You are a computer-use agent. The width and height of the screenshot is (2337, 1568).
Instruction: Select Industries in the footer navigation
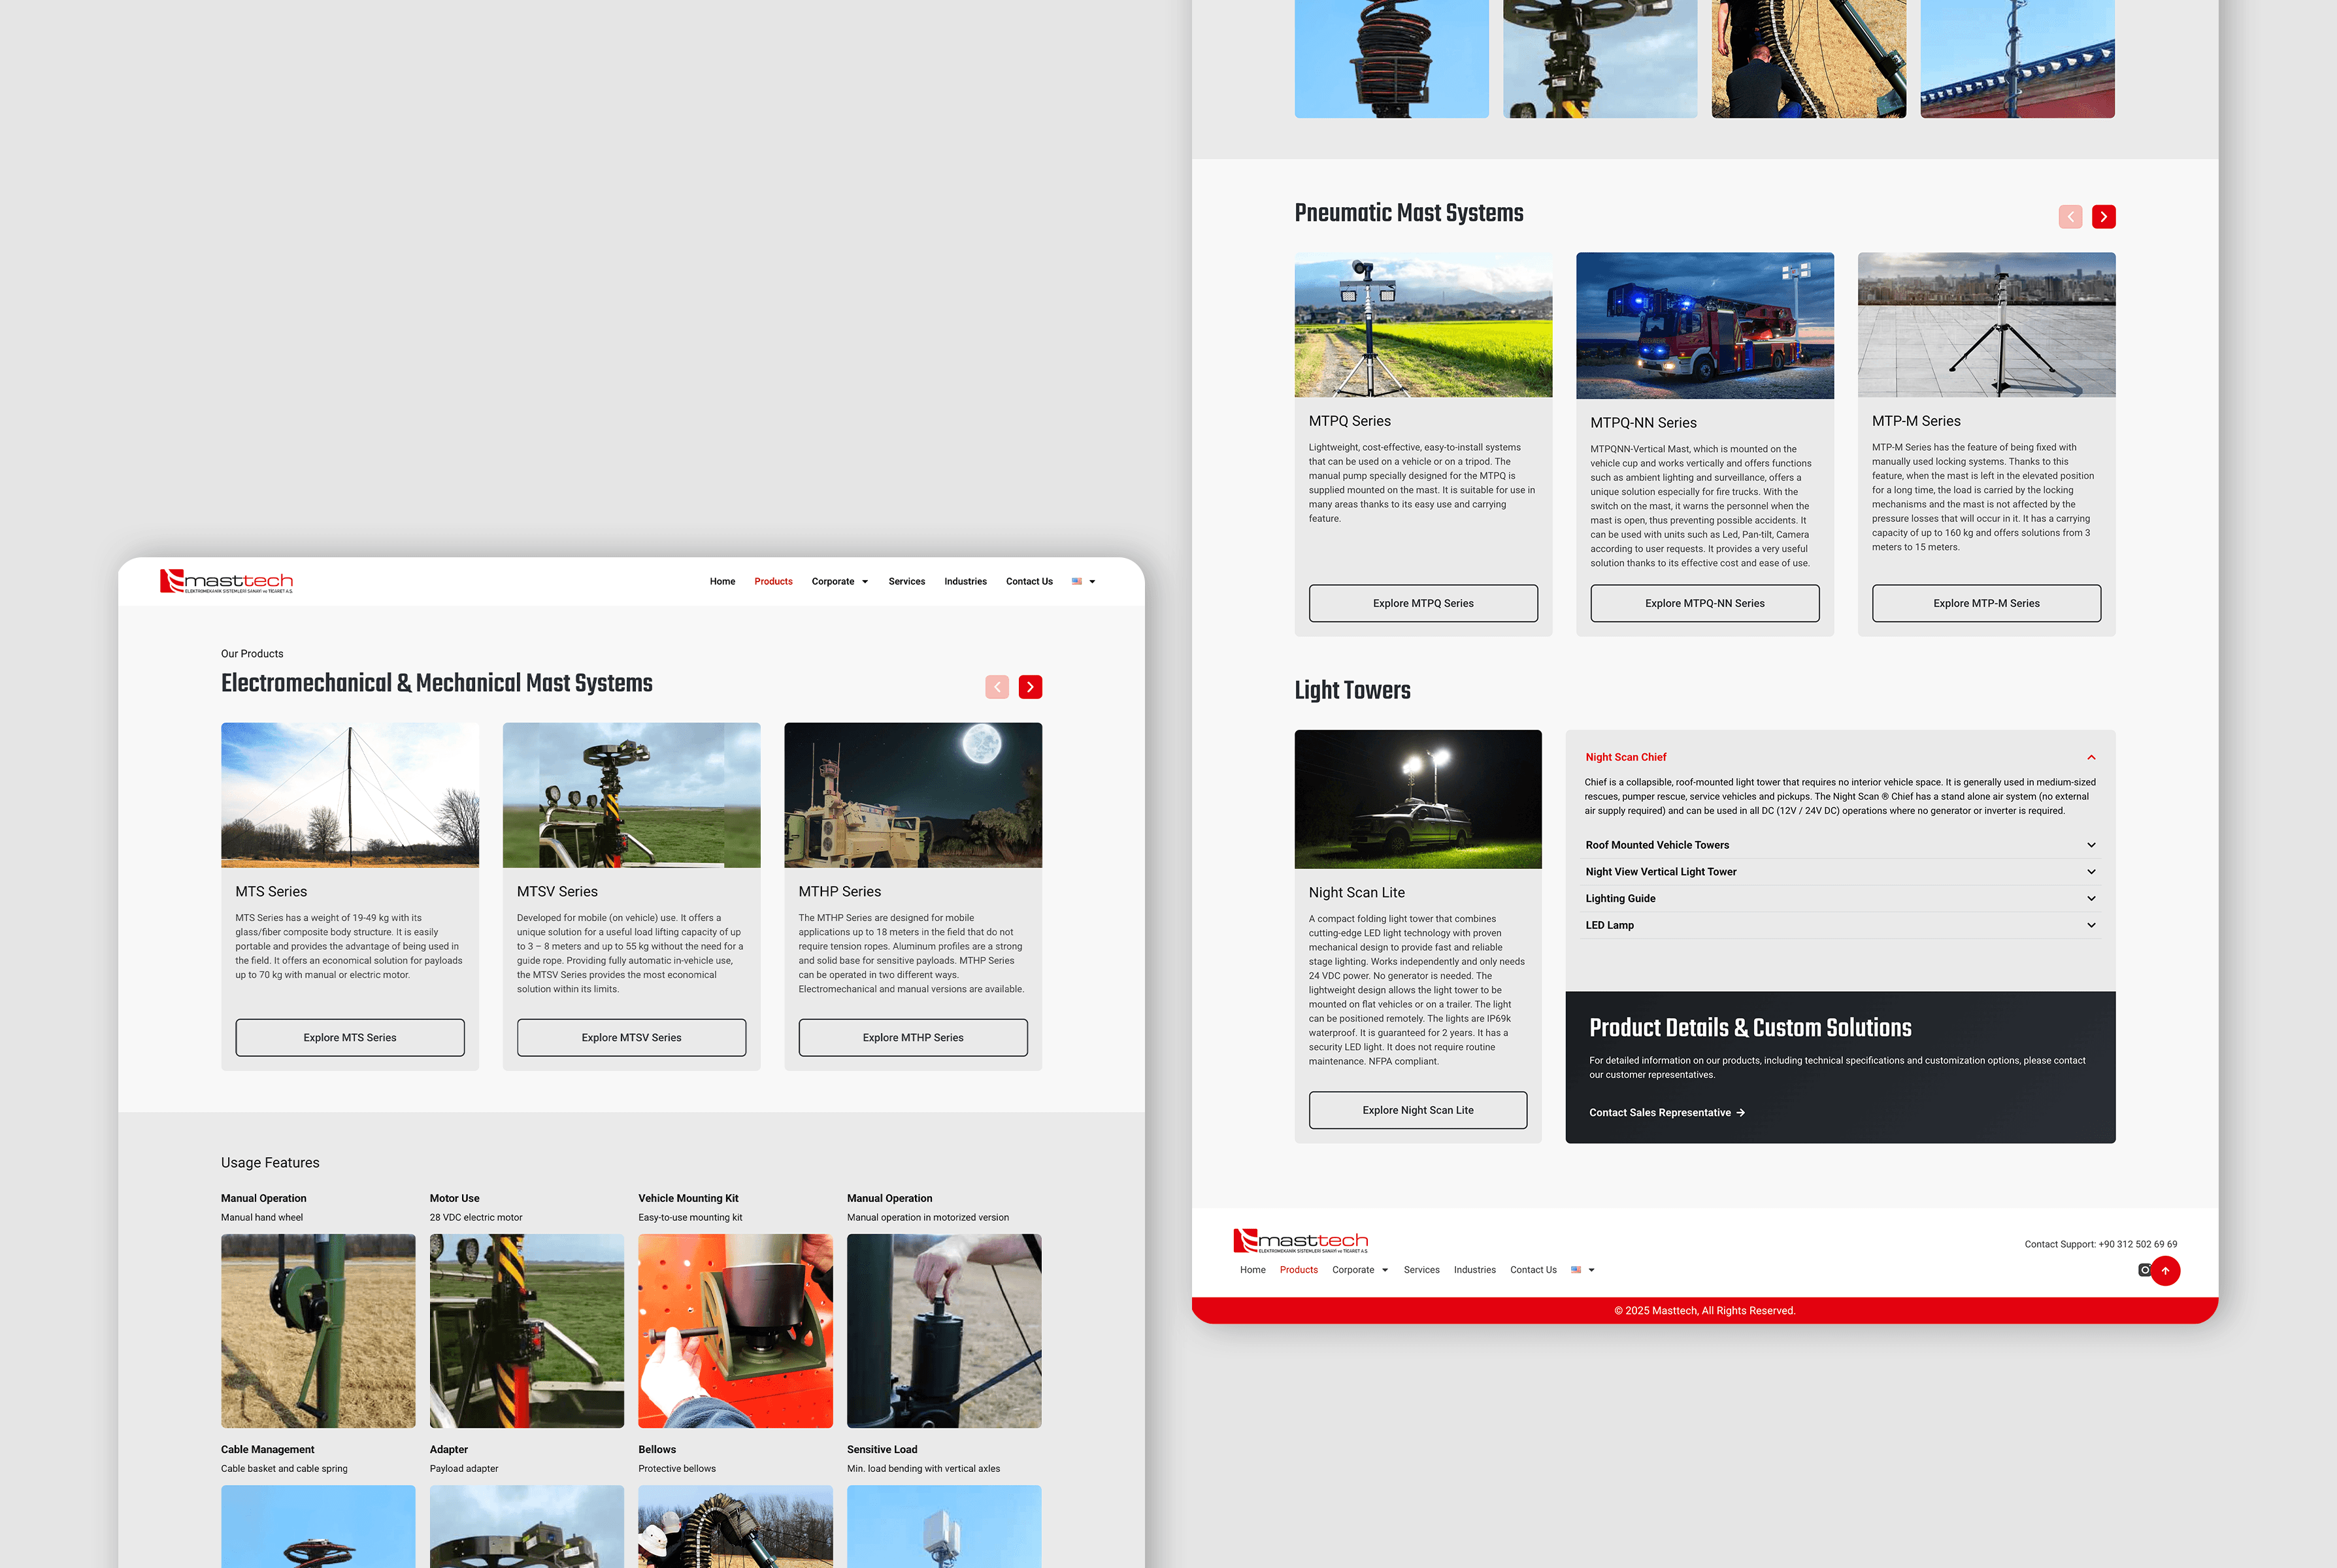coord(1474,1270)
